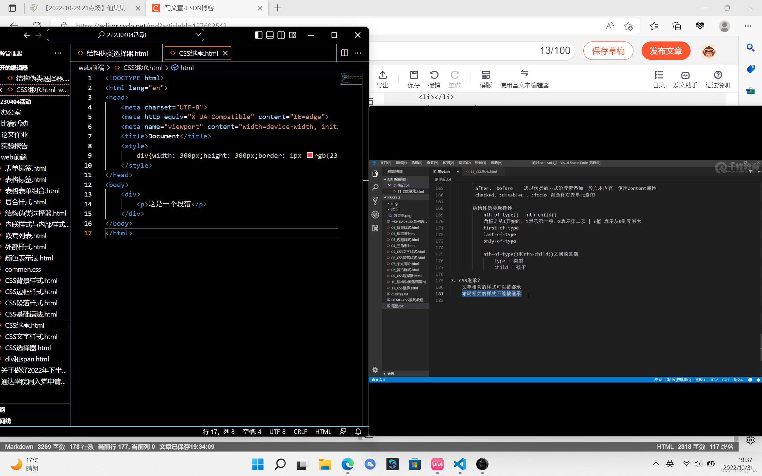Click the 撤销 undo icon
The width and height of the screenshot is (762, 476).
coord(434,78)
